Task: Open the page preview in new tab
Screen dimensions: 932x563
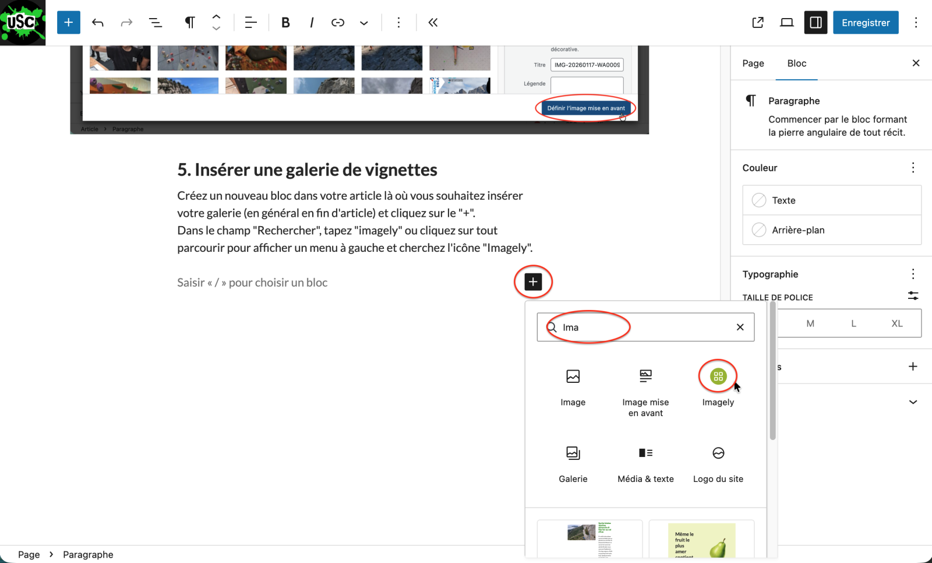Action: pos(758,23)
